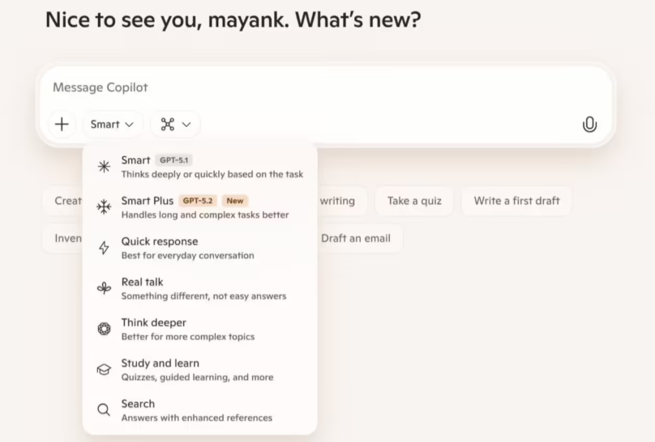Click the Smart mode sparkle icon
Image resolution: width=655 pixels, height=442 pixels.
pos(104,167)
